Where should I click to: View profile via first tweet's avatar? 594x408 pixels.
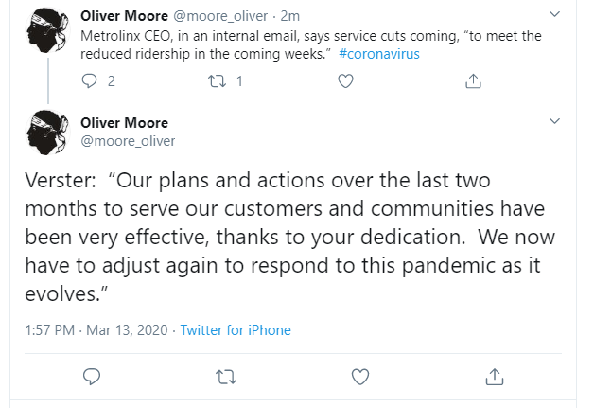pyautogui.click(x=42, y=31)
